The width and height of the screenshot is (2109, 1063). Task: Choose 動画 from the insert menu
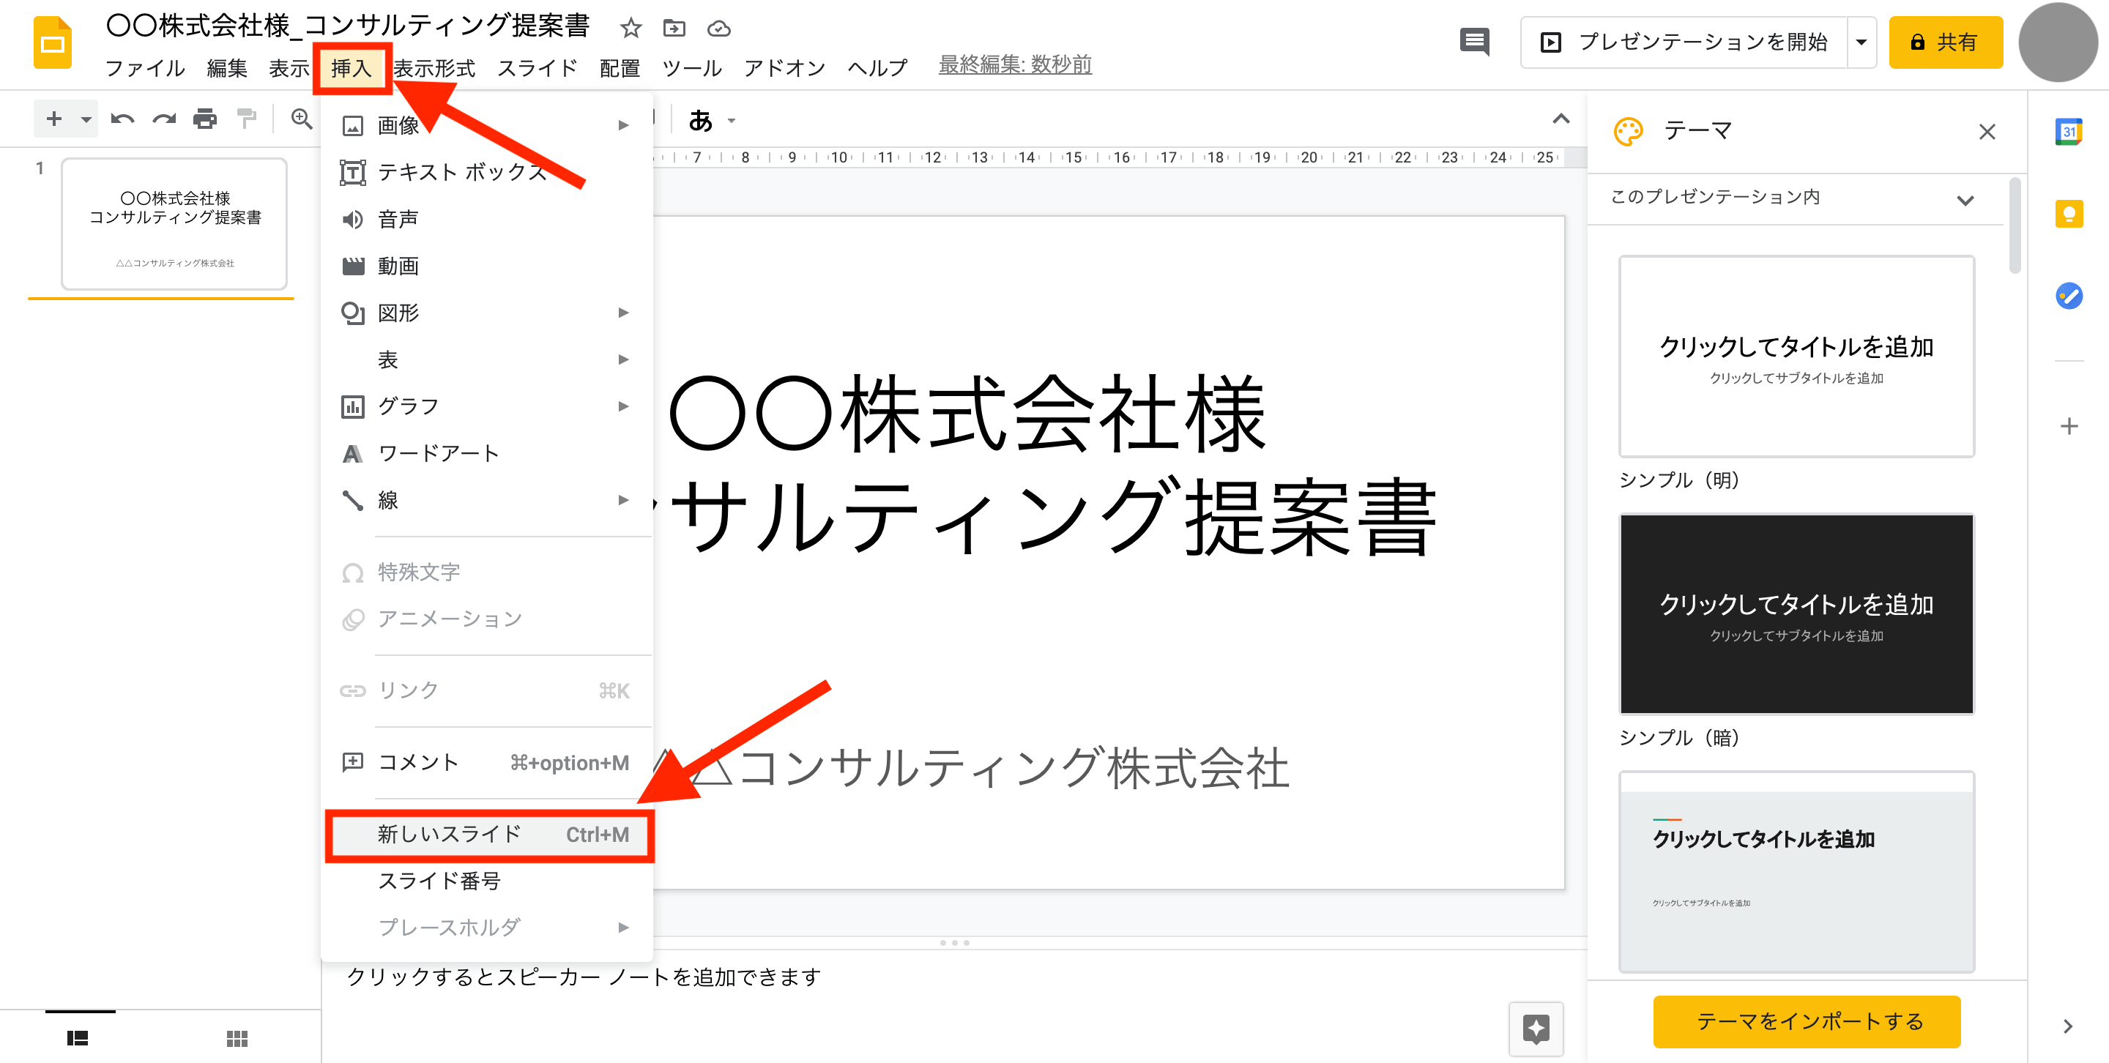coord(487,266)
